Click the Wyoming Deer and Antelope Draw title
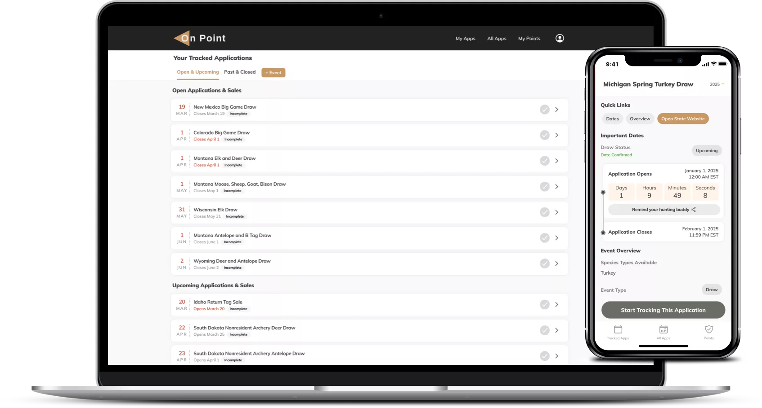 232,261
